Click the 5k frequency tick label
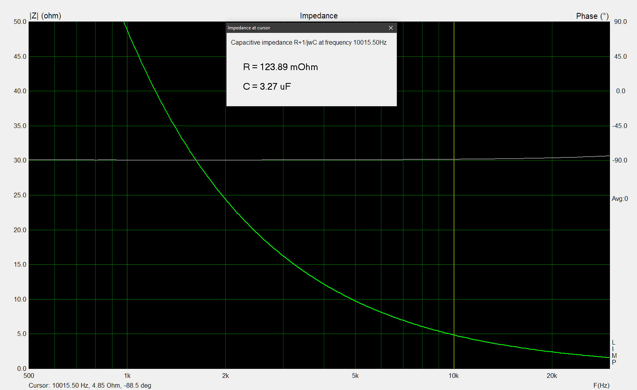Image resolution: width=637 pixels, height=390 pixels. [x=355, y=376]
